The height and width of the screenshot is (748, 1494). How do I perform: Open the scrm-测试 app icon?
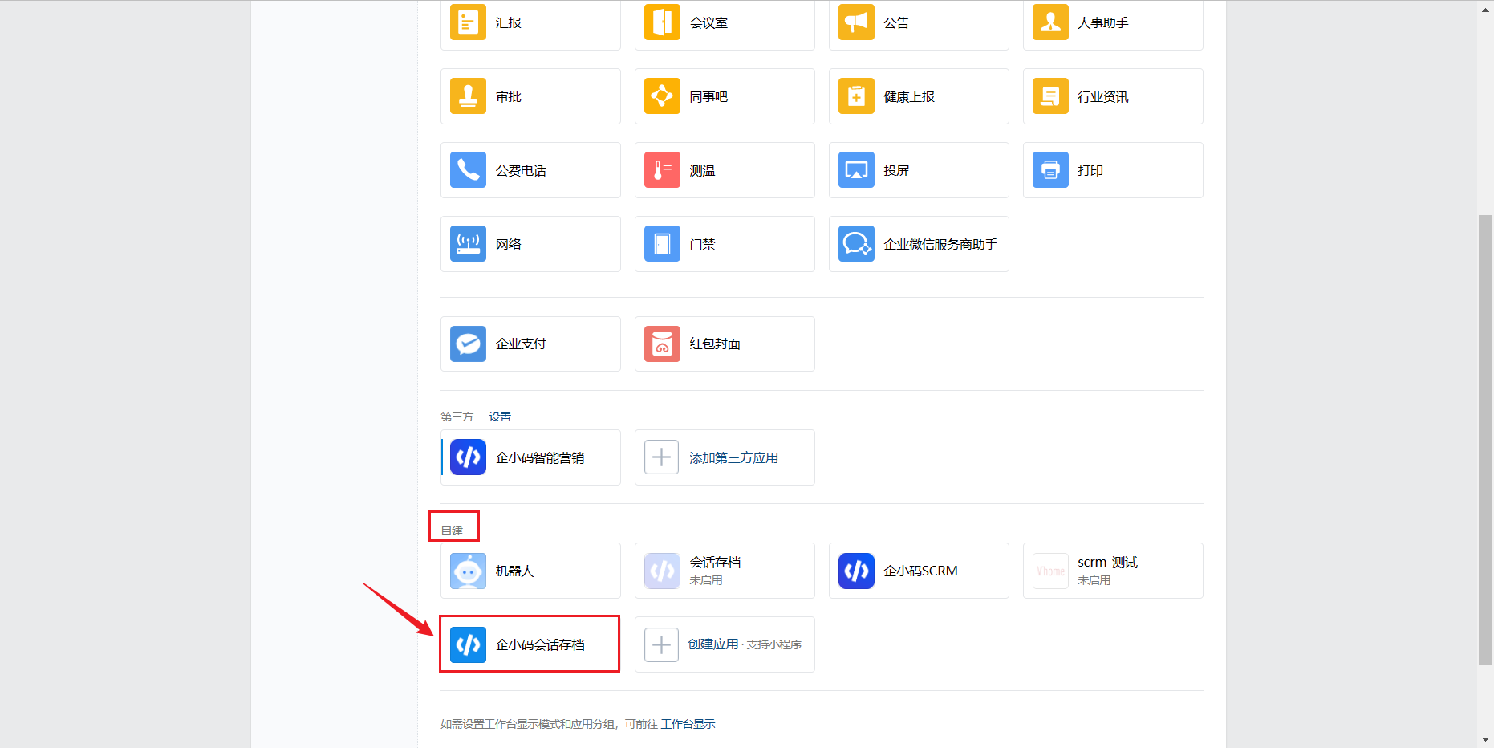coord(1050,571)
